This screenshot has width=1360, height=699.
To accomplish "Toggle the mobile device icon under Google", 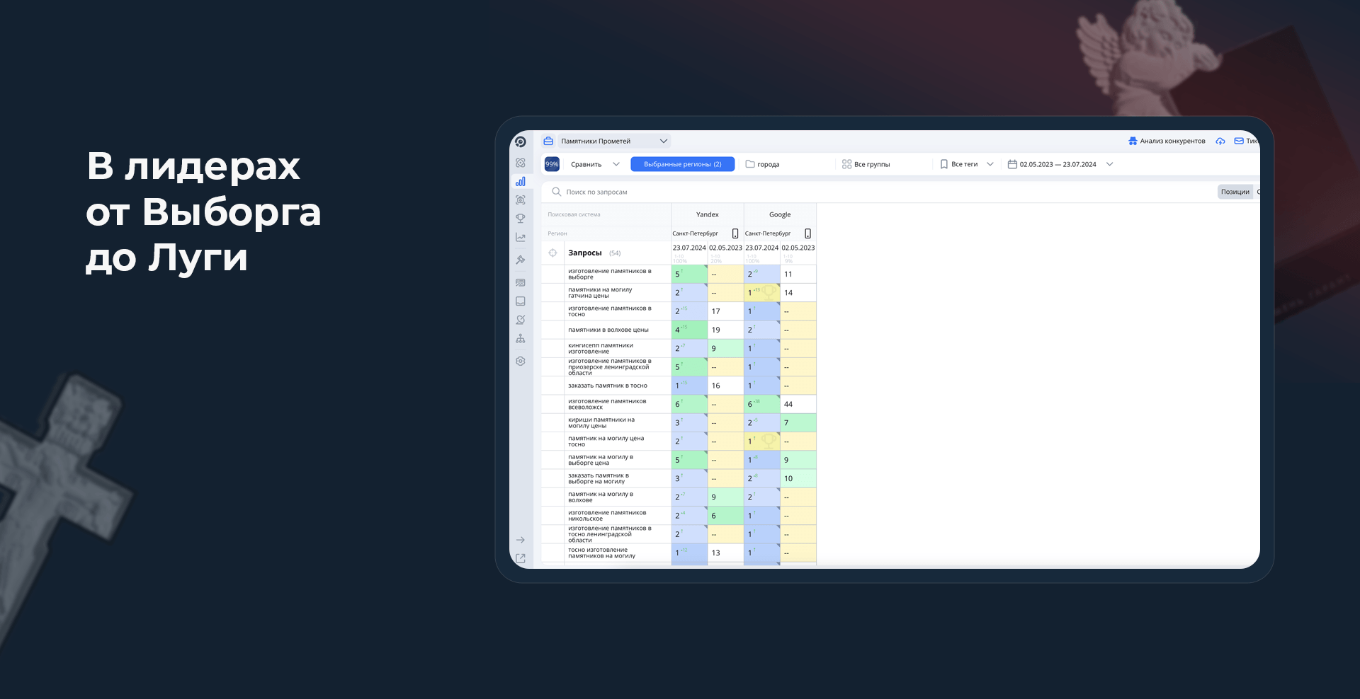I will point(807,233).
